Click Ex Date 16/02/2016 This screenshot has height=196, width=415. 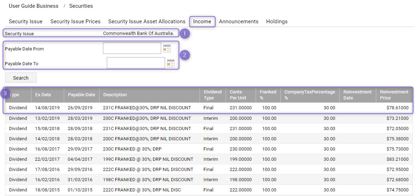[47, 180]
